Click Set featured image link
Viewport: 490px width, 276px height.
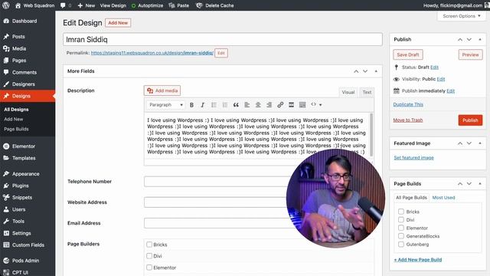[413, 158]
